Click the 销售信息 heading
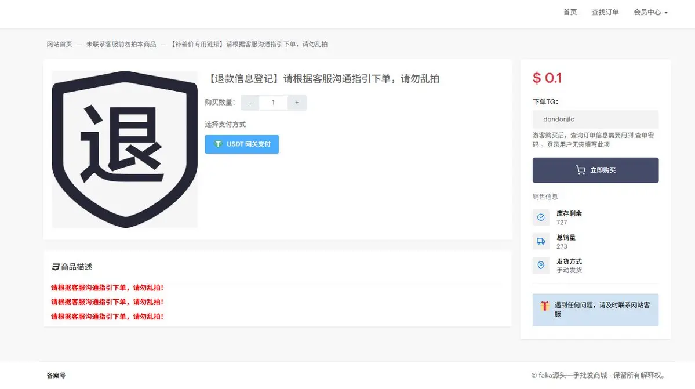The height and width of the screenshot is (389, 695). 545,197
